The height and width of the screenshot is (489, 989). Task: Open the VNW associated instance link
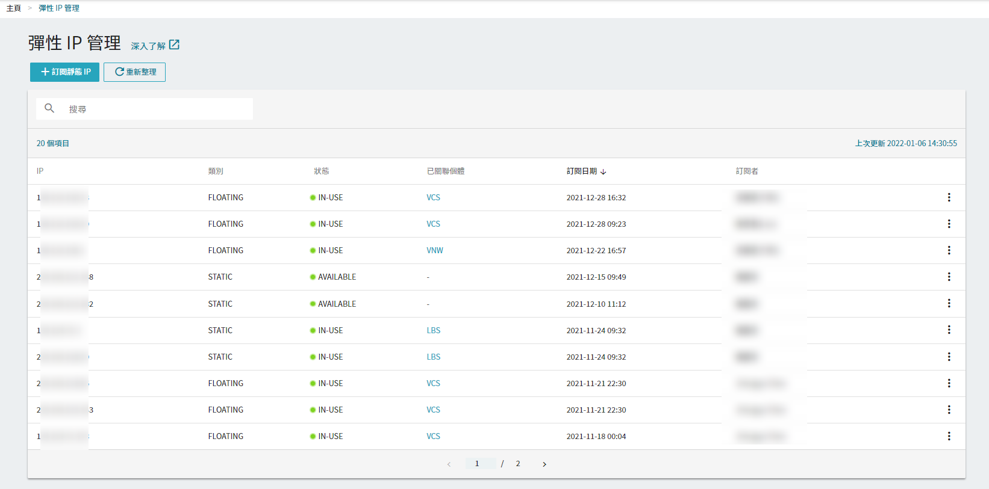(435, 250)
